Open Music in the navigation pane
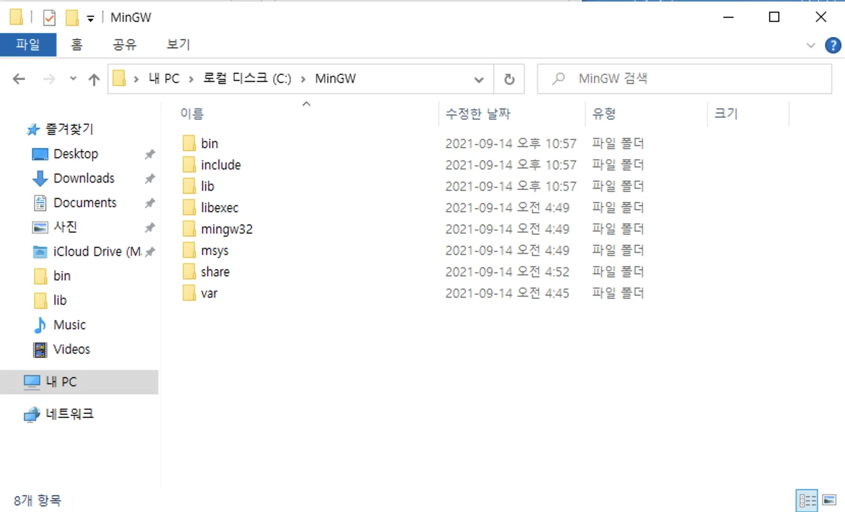The width and height of the screenshot is (845, 512). (x=70, y=325)
